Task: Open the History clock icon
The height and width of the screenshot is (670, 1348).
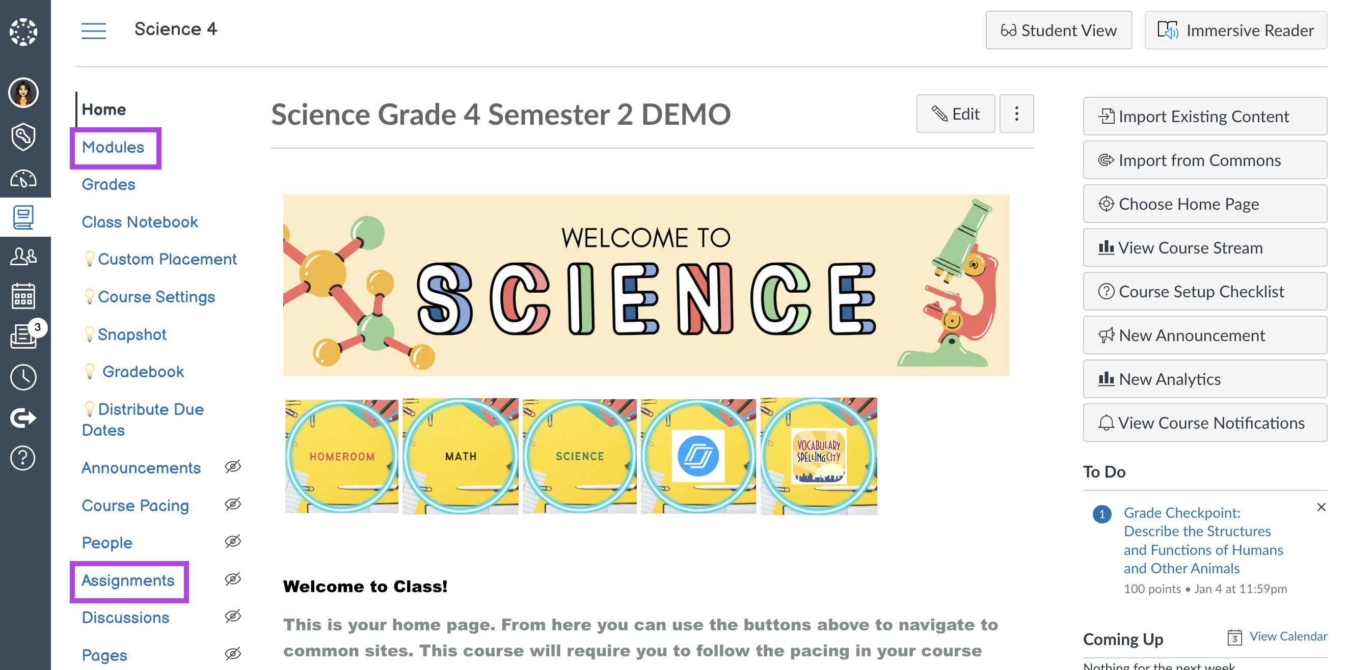Action: [x=23, y=377]
